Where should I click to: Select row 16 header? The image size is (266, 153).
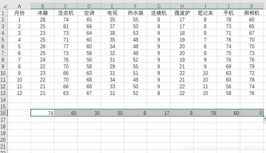4,113
